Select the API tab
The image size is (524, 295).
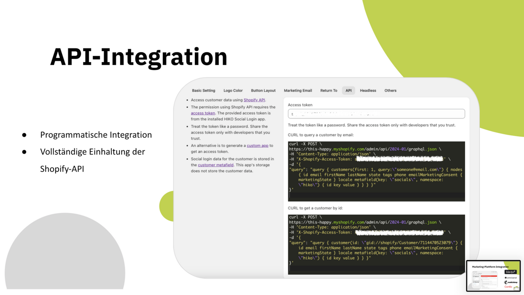coord(348,91)
